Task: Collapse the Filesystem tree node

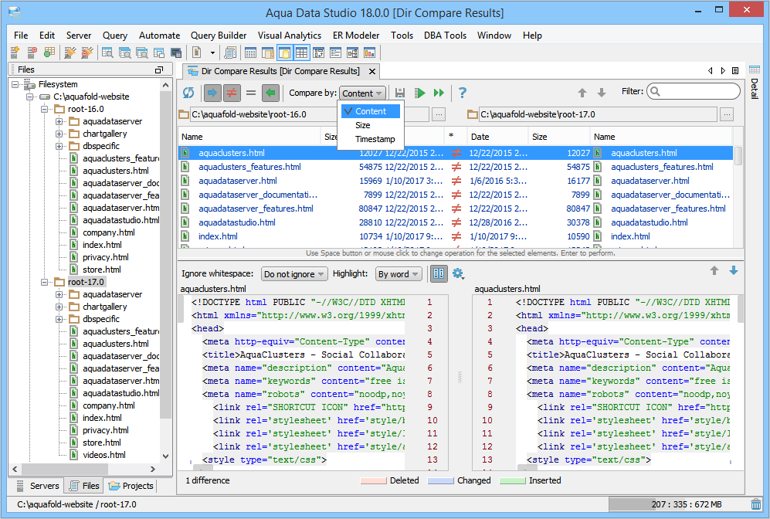Action: click(15, 84)
